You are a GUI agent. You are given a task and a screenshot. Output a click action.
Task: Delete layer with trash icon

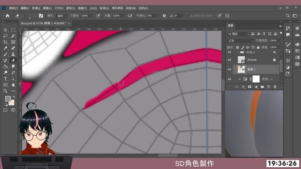(275, 87)
